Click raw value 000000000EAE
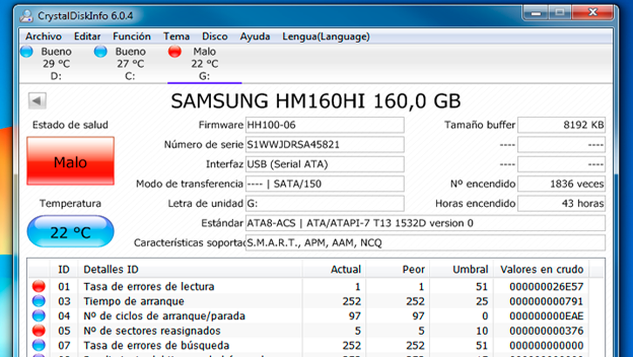This screenshot has height=357, width=633. pos(546,316)
